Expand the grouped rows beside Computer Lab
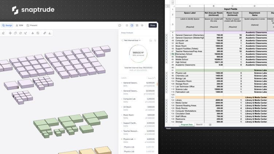The width and height of the screenshot is (274, 154). [x=167, y=41]
